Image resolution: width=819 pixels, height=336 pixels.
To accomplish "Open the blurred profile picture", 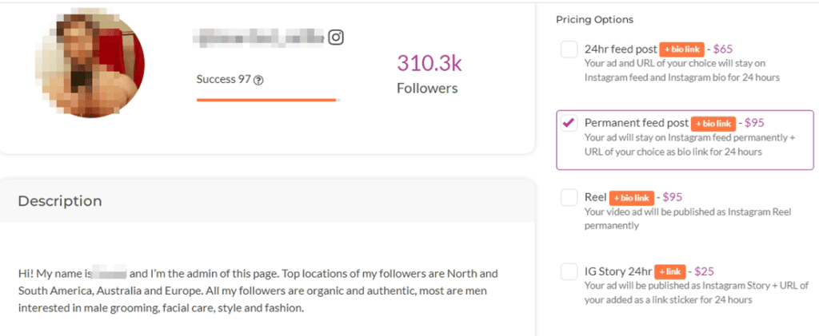I will [x=90, y=65].
